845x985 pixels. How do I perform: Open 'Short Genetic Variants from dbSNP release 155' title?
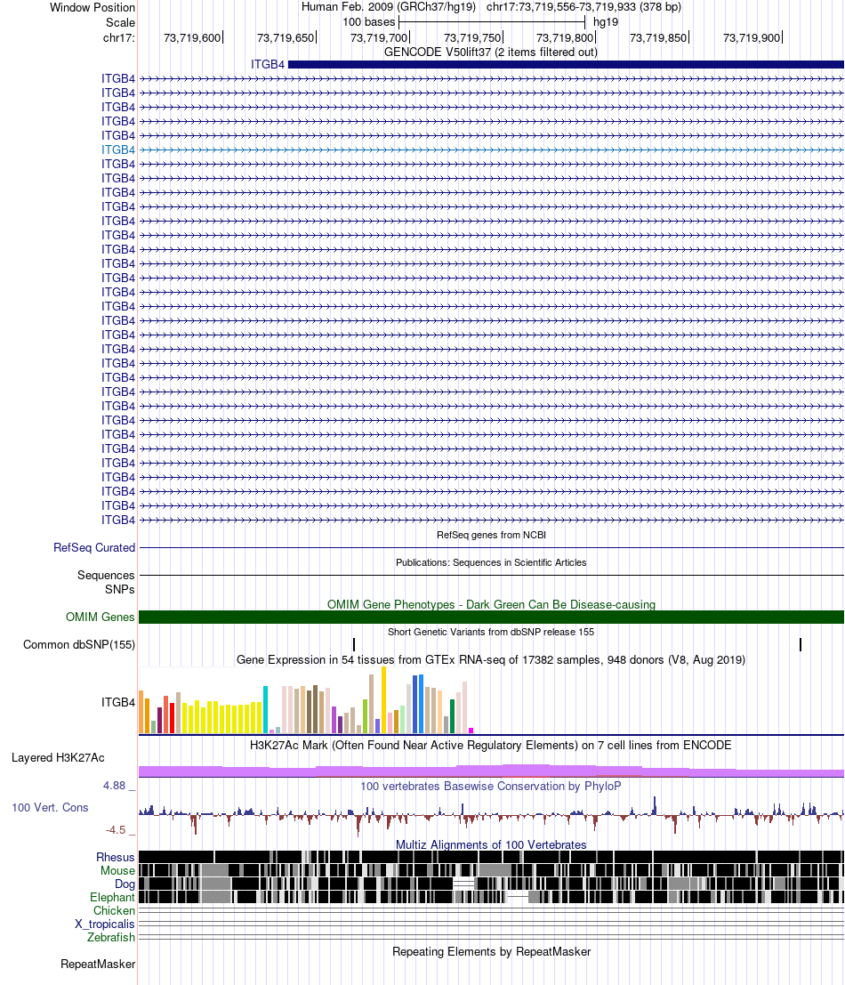490,632
